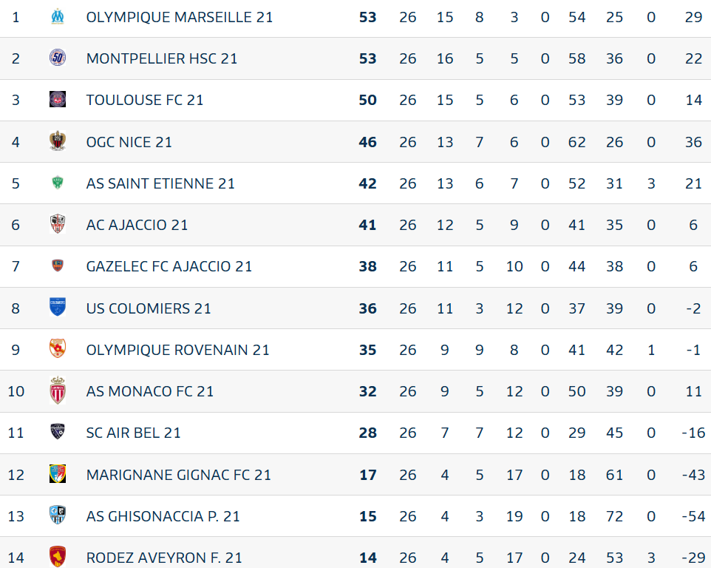The height and width of the screenshot is (568, 711).
Task: Click the Olympique Marseille club crest
Action: click(58, 17)
